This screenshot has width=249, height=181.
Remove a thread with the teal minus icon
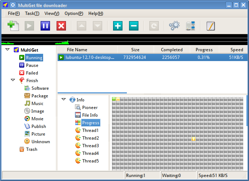click(x=134, y=26)
